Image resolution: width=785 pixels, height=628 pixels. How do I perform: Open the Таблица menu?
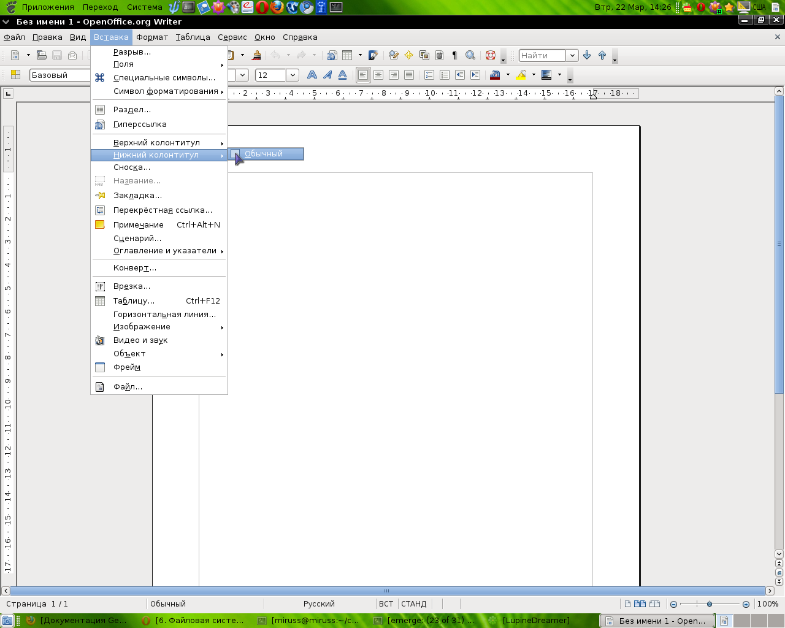click(x=193, y=37)
